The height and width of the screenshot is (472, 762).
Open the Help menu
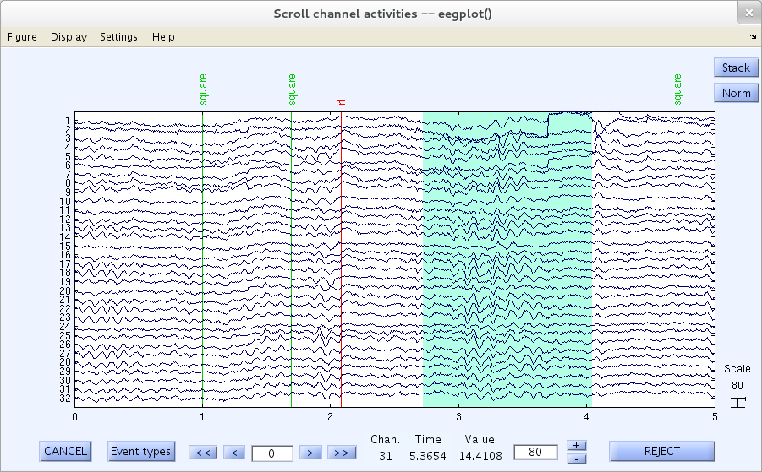163,37
